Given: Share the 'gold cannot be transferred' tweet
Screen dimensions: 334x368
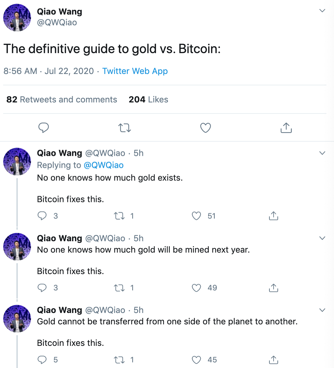Looking at the screenshot, I should [x=273, y=359].
